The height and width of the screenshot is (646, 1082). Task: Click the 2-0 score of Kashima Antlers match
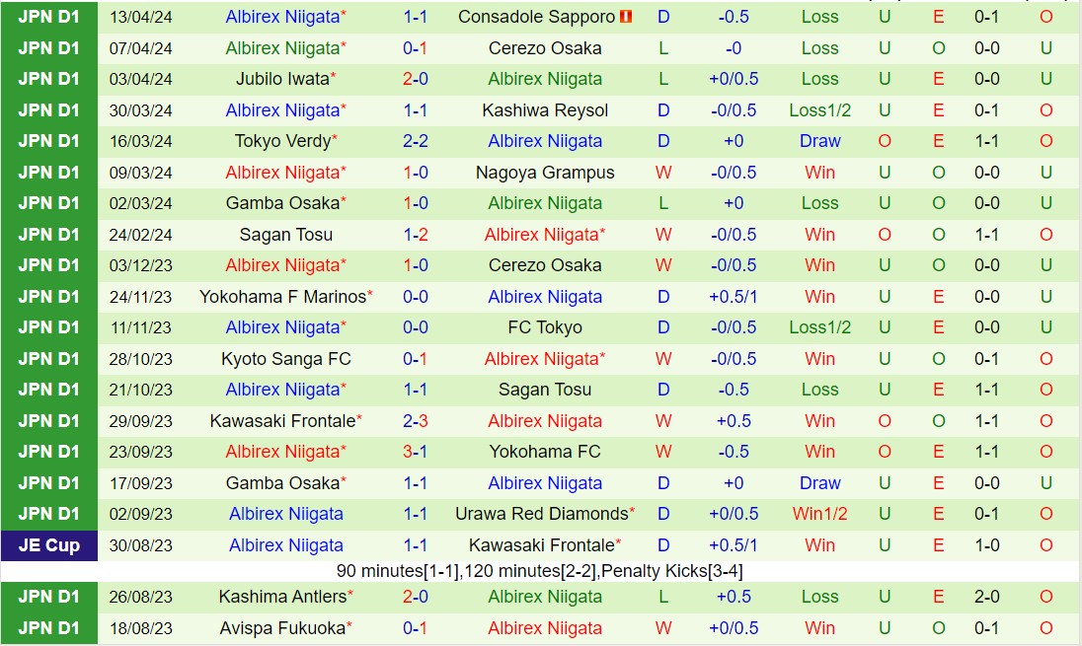click(415, 597)
